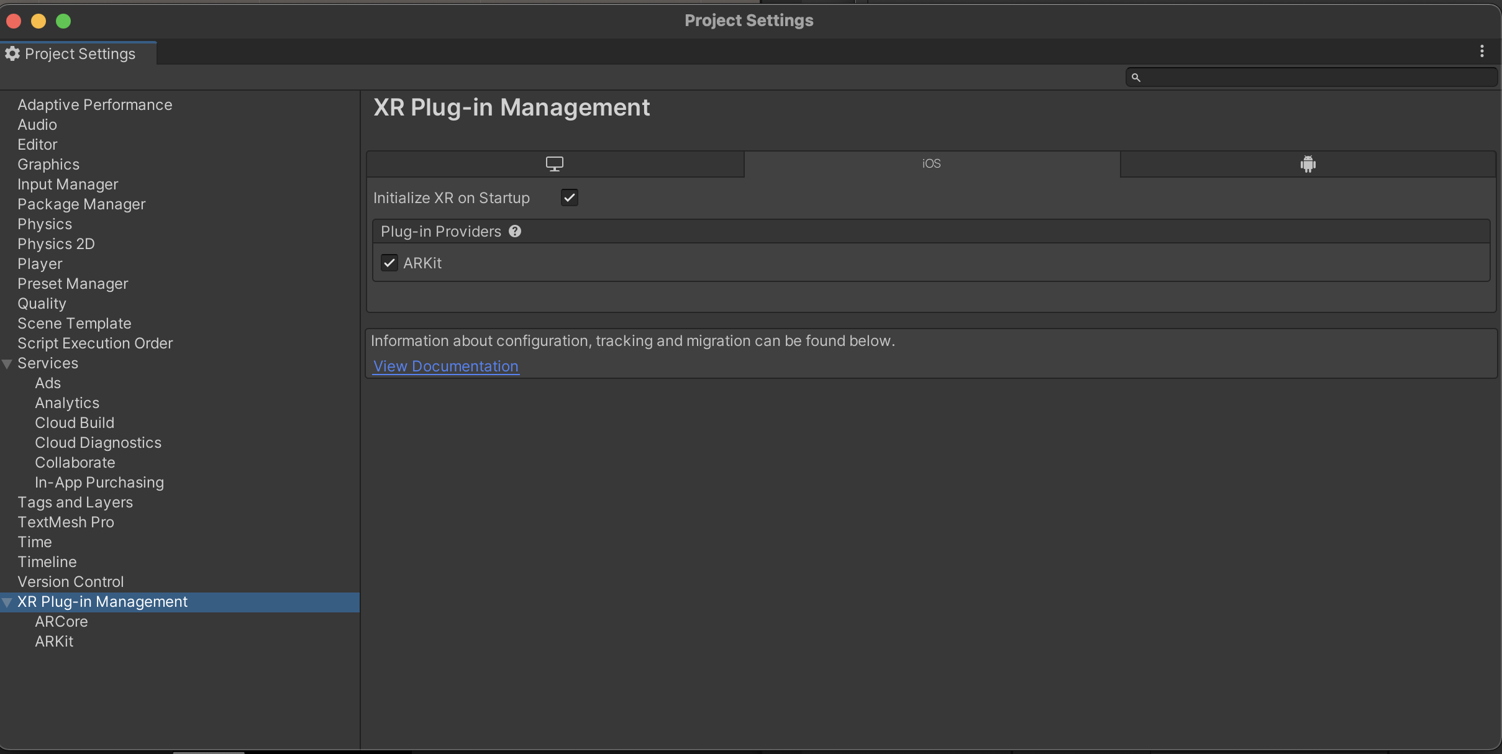1502x754 pixels.
Task: Open In-App Purchasing under Services
Action: (x=99, y=483)
